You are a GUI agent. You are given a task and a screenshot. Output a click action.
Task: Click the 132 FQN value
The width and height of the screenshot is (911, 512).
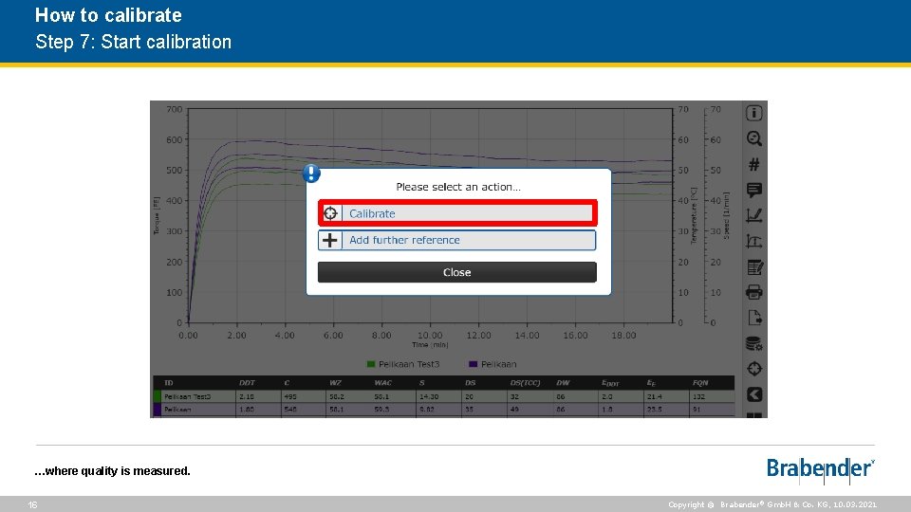698,396
